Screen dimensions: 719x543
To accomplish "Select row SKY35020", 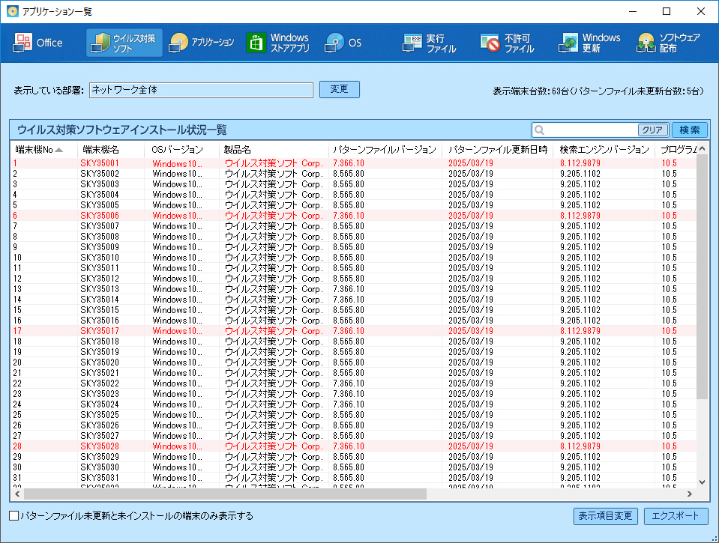I will 354,362.
